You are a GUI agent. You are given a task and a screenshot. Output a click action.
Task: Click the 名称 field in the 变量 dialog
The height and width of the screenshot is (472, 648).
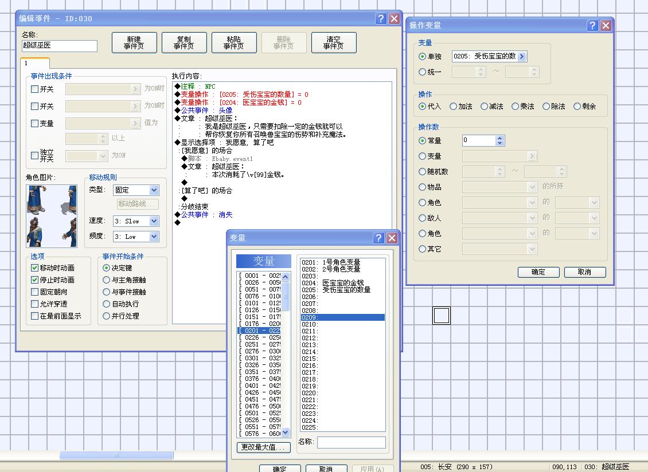coord(352,442)
